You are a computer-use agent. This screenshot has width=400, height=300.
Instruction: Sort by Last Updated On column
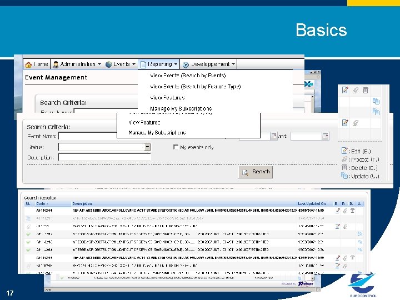[312, 203]
